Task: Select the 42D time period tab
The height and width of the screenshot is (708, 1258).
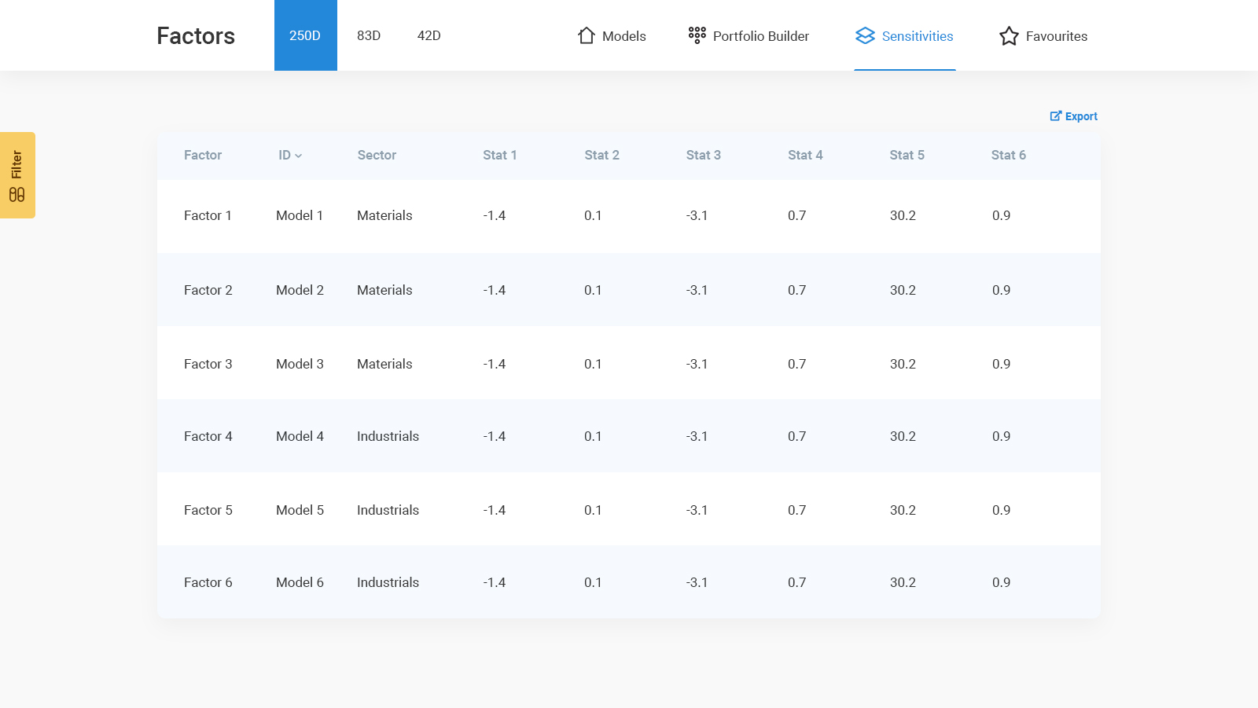Action: click(429, 35)
